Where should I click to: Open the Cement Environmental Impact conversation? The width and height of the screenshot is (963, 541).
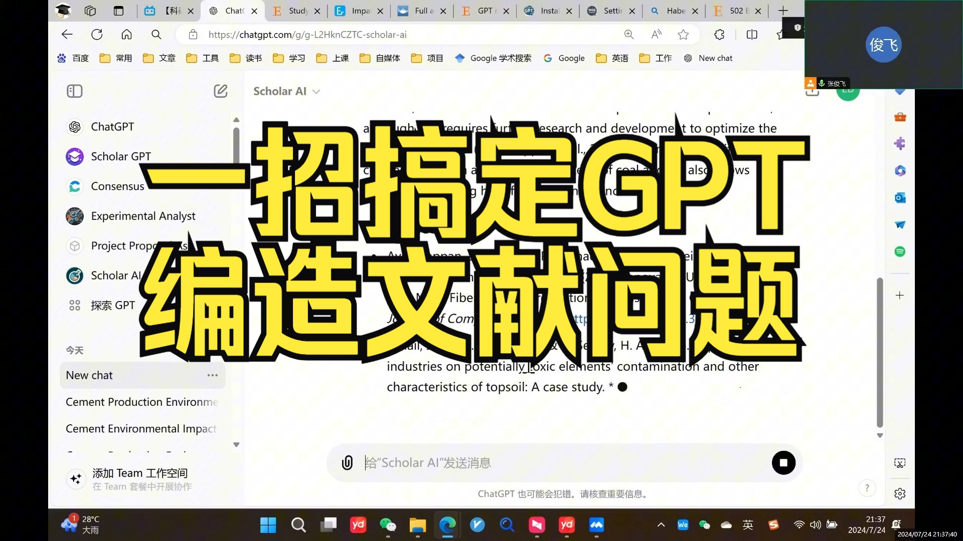tap(142, 429)
